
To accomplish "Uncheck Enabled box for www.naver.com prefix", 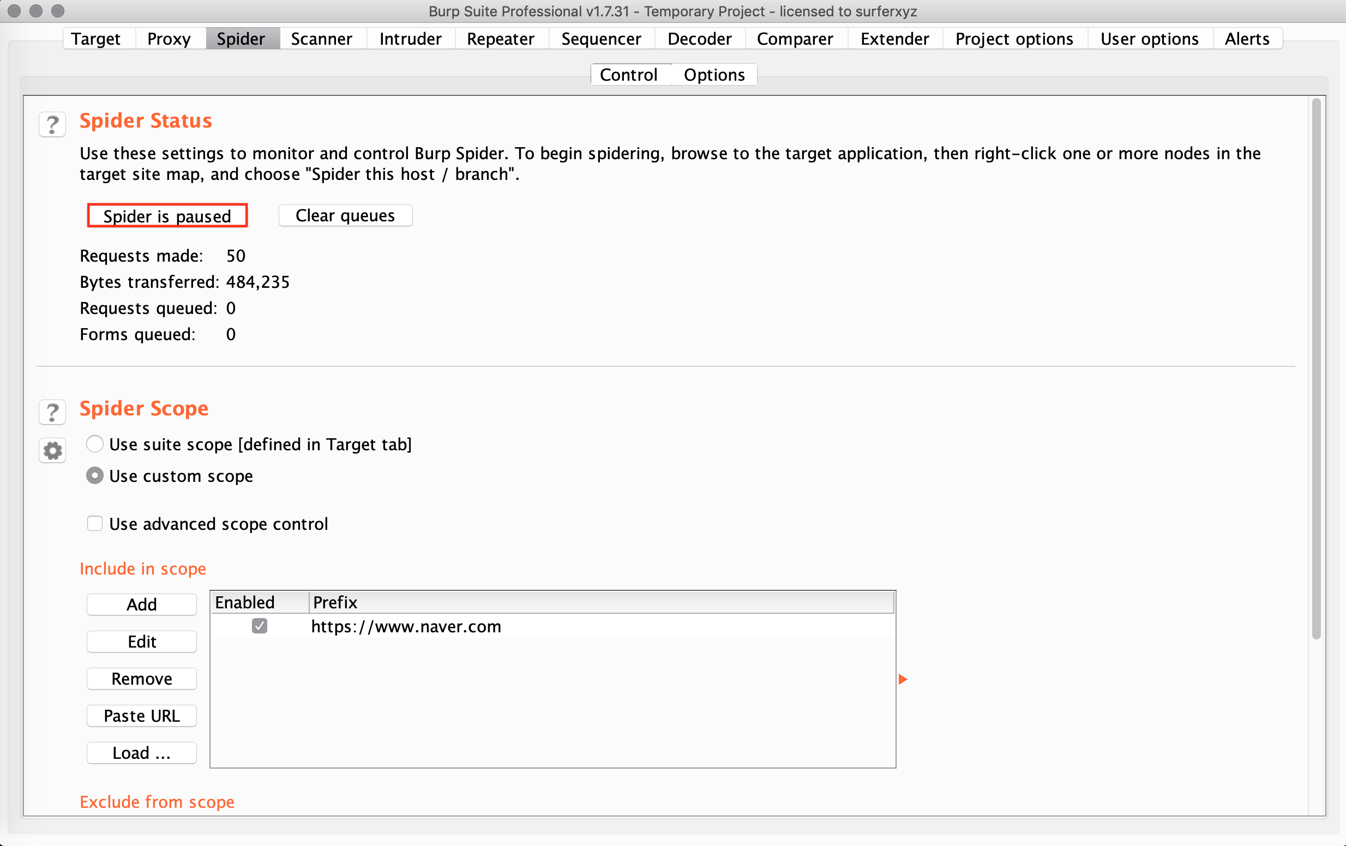I will click(260, 626).
